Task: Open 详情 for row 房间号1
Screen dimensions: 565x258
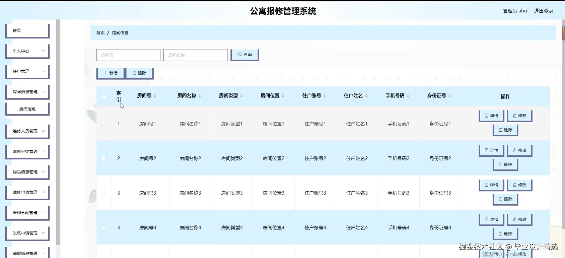Action: [491, 116]
